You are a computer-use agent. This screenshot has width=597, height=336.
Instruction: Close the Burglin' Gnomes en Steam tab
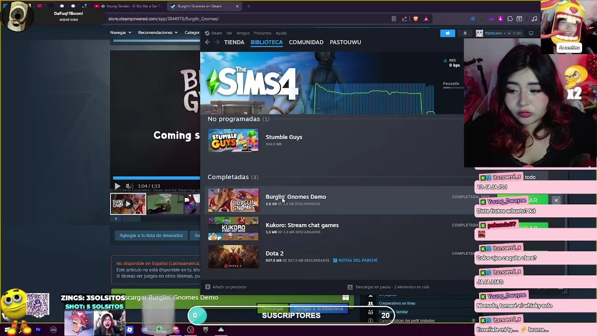pos(237,6)
